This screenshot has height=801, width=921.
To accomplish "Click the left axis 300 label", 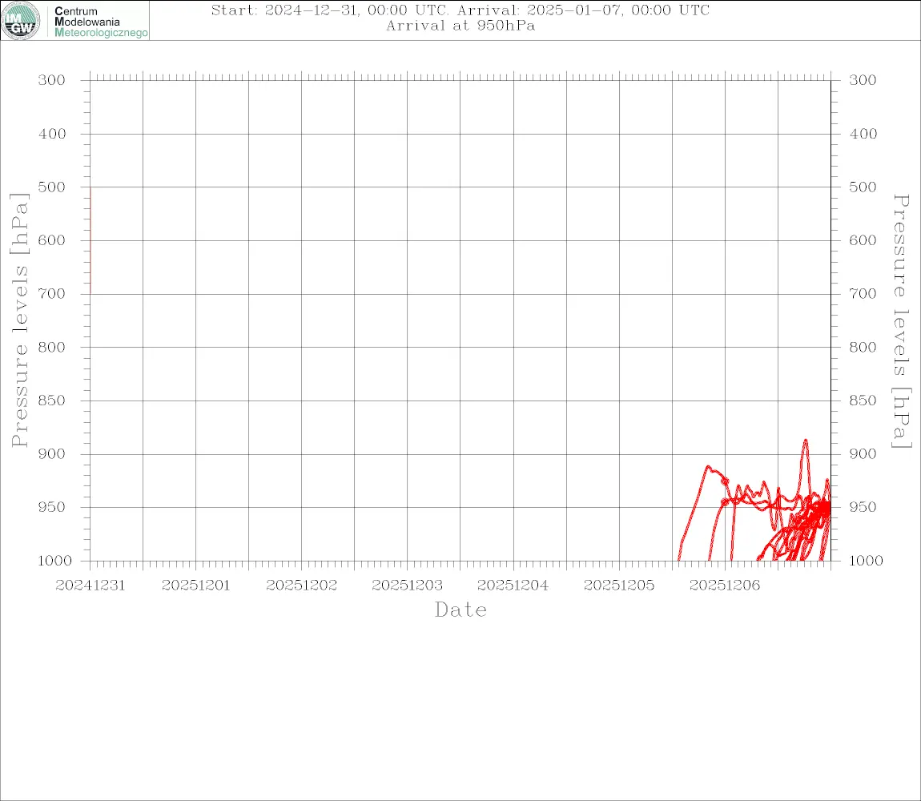I will (52, 80).
